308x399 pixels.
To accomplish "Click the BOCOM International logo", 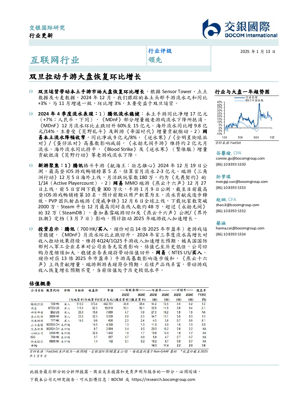I will coord(240,29).
